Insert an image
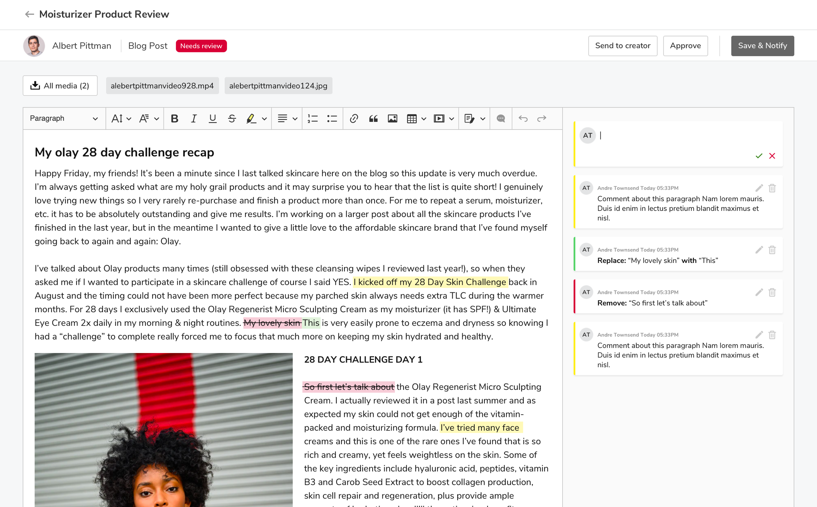The height and width of the screenshot is (507, 817). pos(392,118)
